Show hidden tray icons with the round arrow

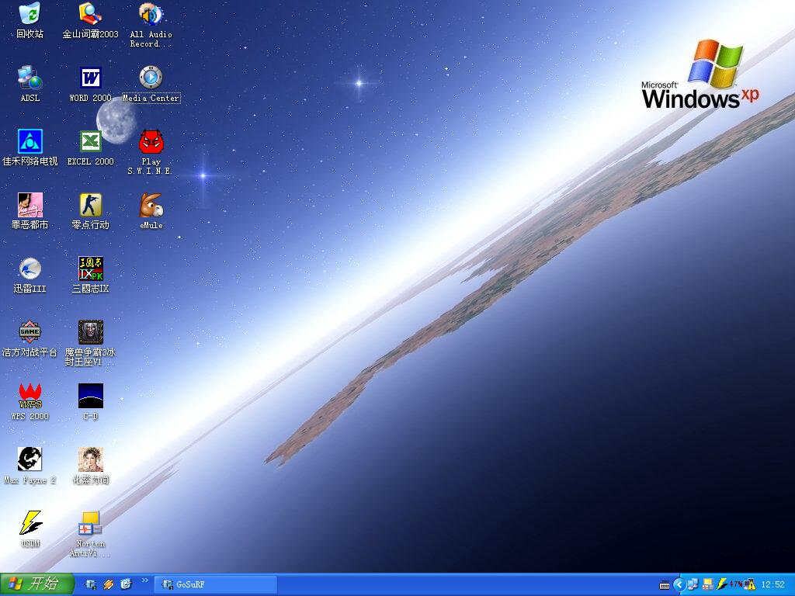coord(679,585)
